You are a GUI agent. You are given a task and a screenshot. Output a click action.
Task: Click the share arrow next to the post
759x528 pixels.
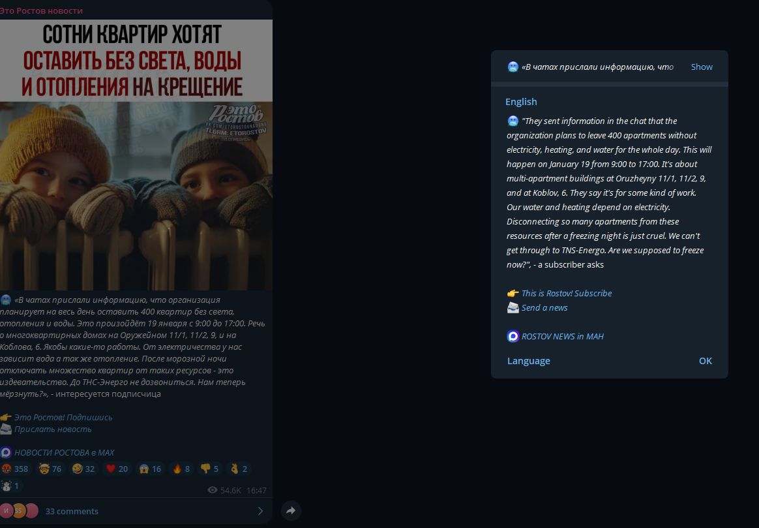pos(291,510)
